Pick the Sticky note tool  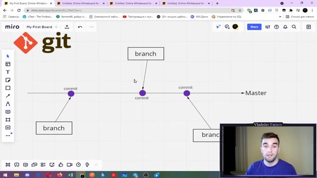(8, 80)
